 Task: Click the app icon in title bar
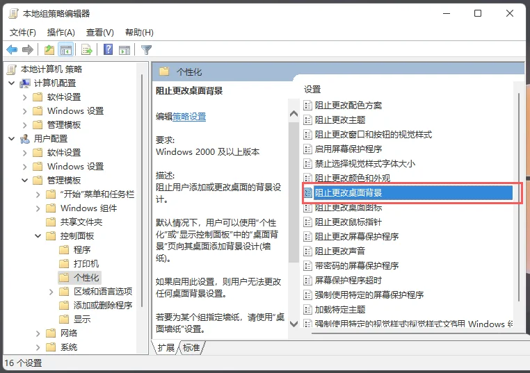(x=13, y=14)
